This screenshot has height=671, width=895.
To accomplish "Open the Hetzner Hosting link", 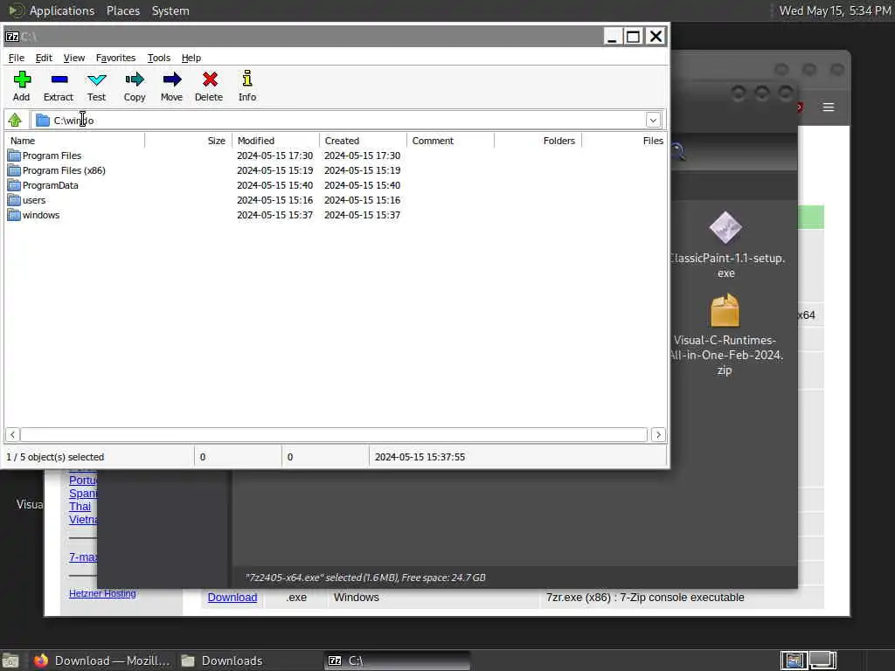I will tap(102, 593).
